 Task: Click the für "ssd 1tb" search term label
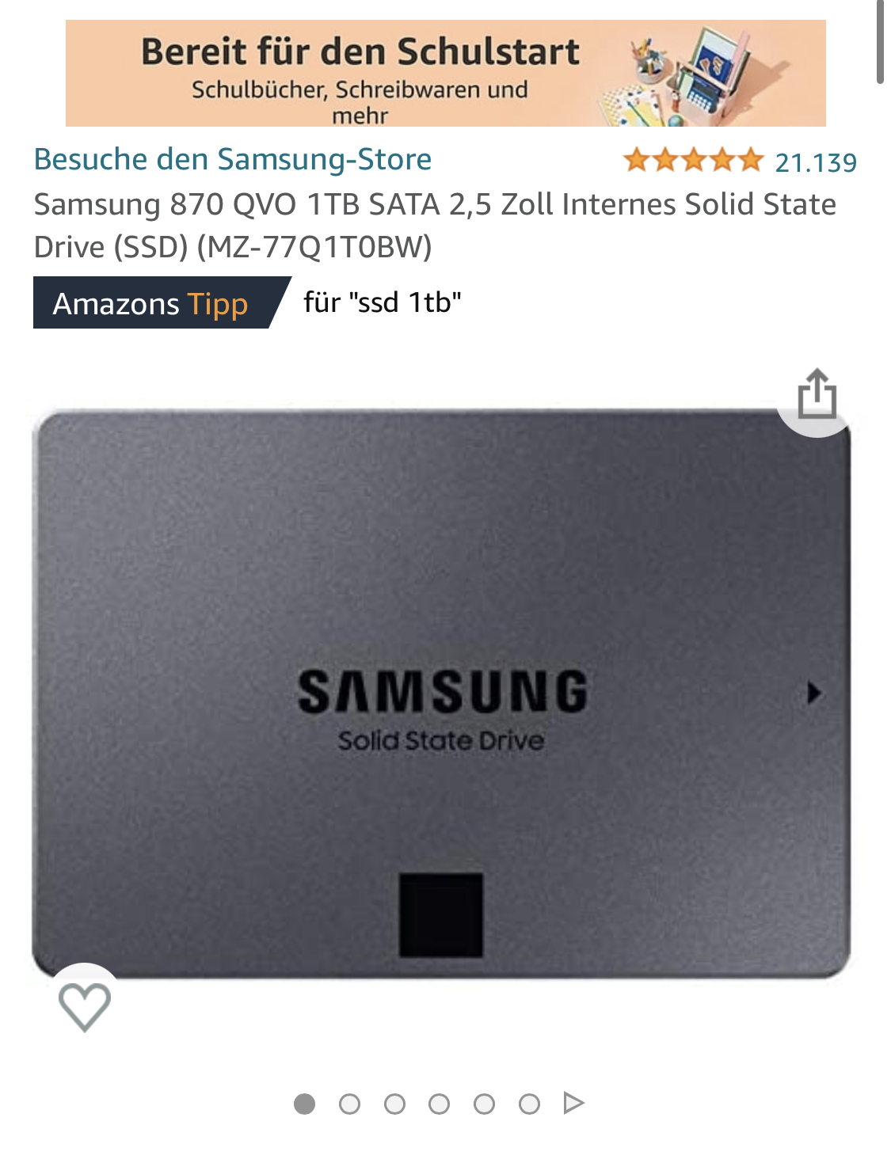pos(383,302)
